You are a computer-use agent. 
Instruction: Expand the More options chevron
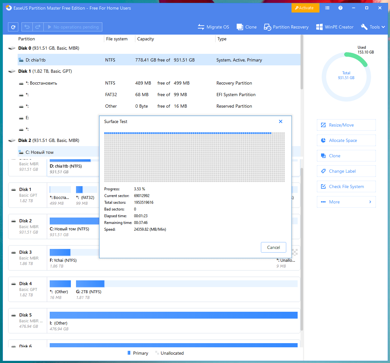tap(370, 202)
